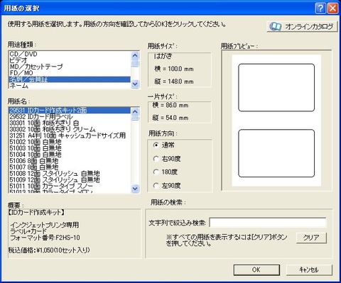Choose the 通常 normal orientation radio button
Viewport: 341px width, 283px height.
point(156,145)
